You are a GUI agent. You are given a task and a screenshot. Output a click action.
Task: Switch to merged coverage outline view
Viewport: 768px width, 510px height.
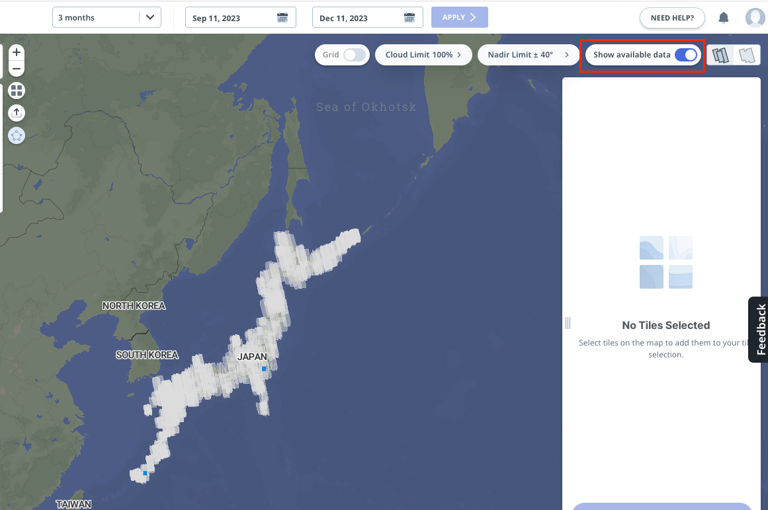pyautogui.click(x=747, y=55)
